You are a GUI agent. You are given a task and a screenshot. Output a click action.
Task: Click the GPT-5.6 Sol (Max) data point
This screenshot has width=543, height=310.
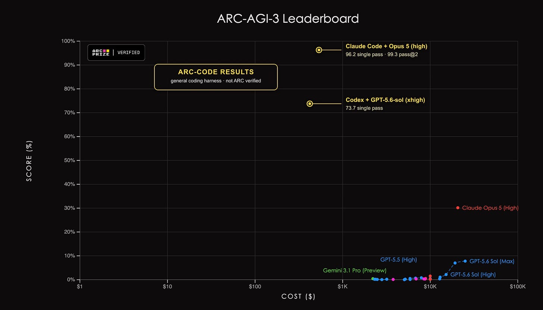coord(465,261)
